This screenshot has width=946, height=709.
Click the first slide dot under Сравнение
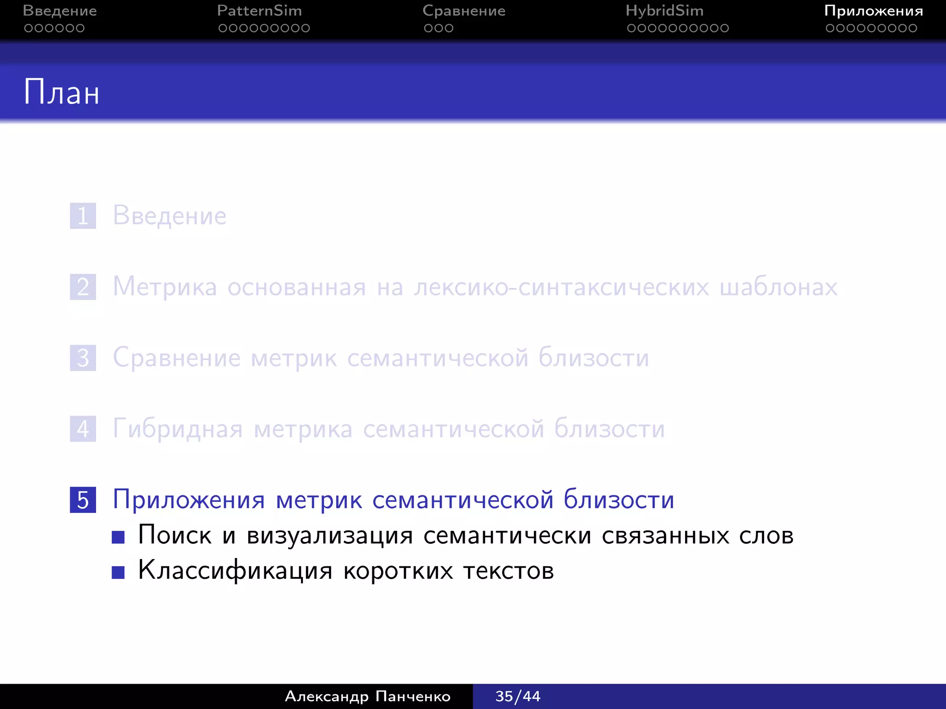pos(428,28)
